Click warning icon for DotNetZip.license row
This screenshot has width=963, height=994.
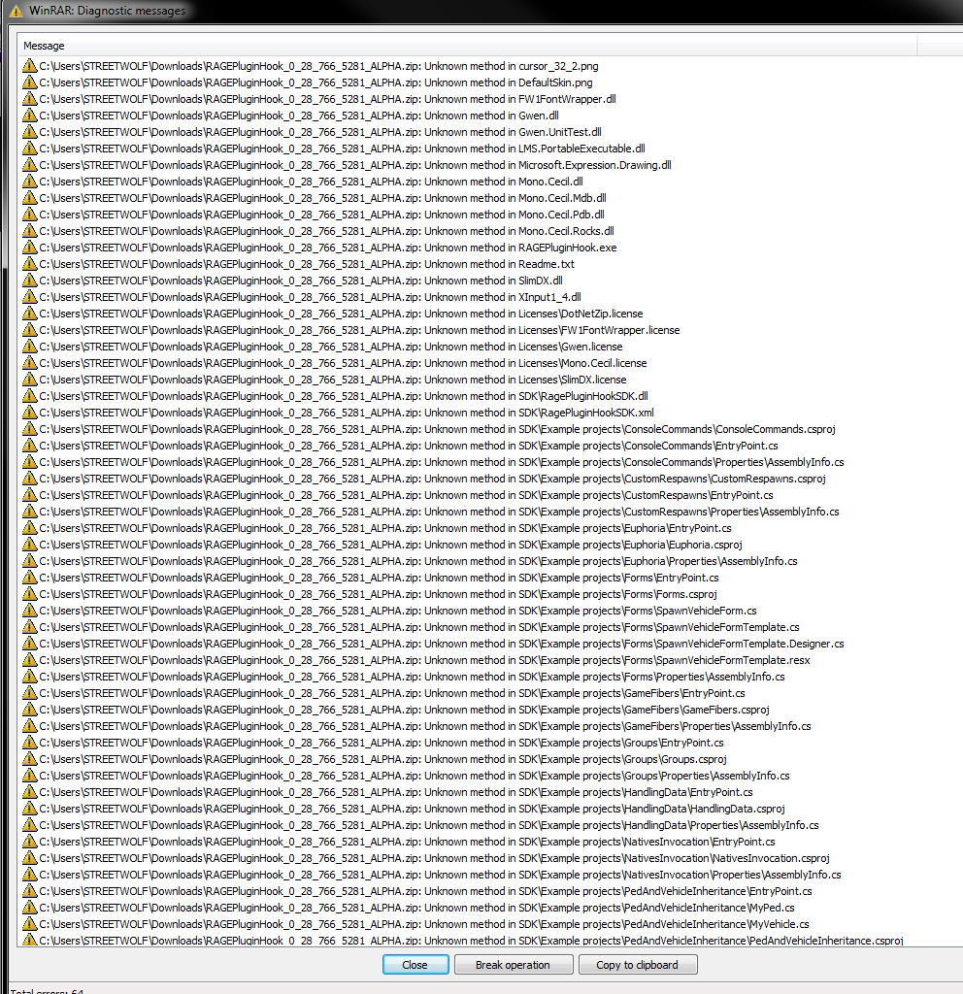pyautogui.click(x=29, y=314)
